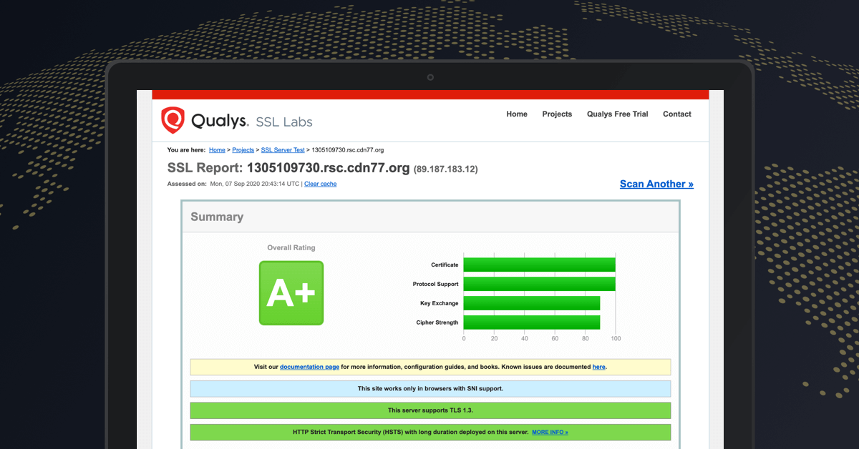Open the Qualys Free Trial menu item
Viewport: 859px width, 449px height.
[x=617, y=114]
